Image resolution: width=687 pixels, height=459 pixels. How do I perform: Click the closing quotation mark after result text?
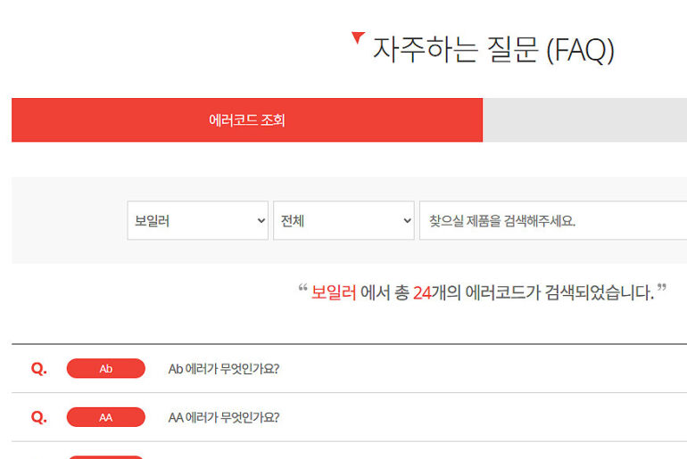pos(661,289)
